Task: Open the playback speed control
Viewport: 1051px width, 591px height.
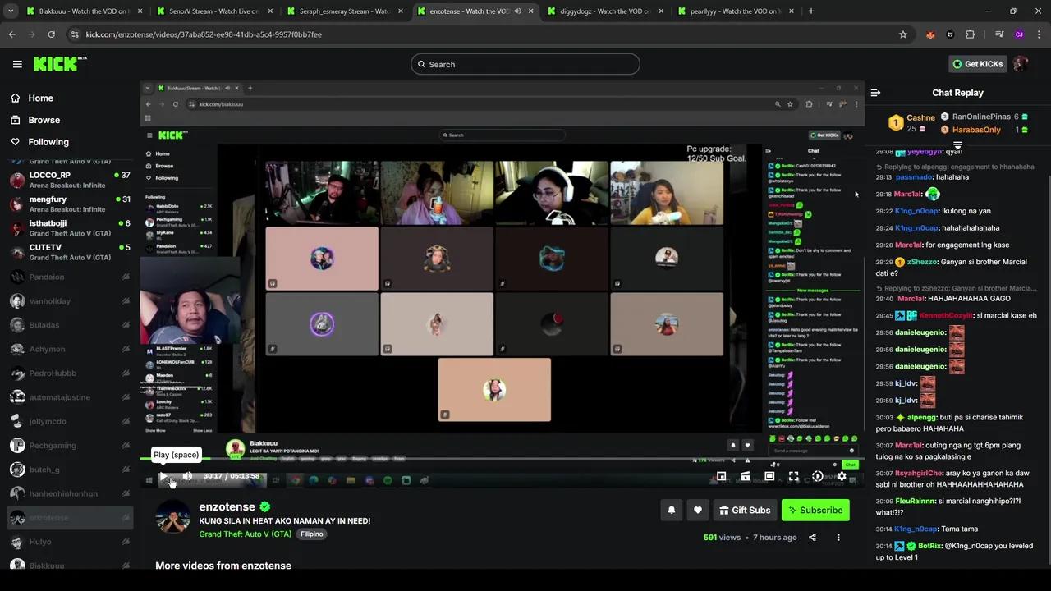Action: (x=818, y=476)
